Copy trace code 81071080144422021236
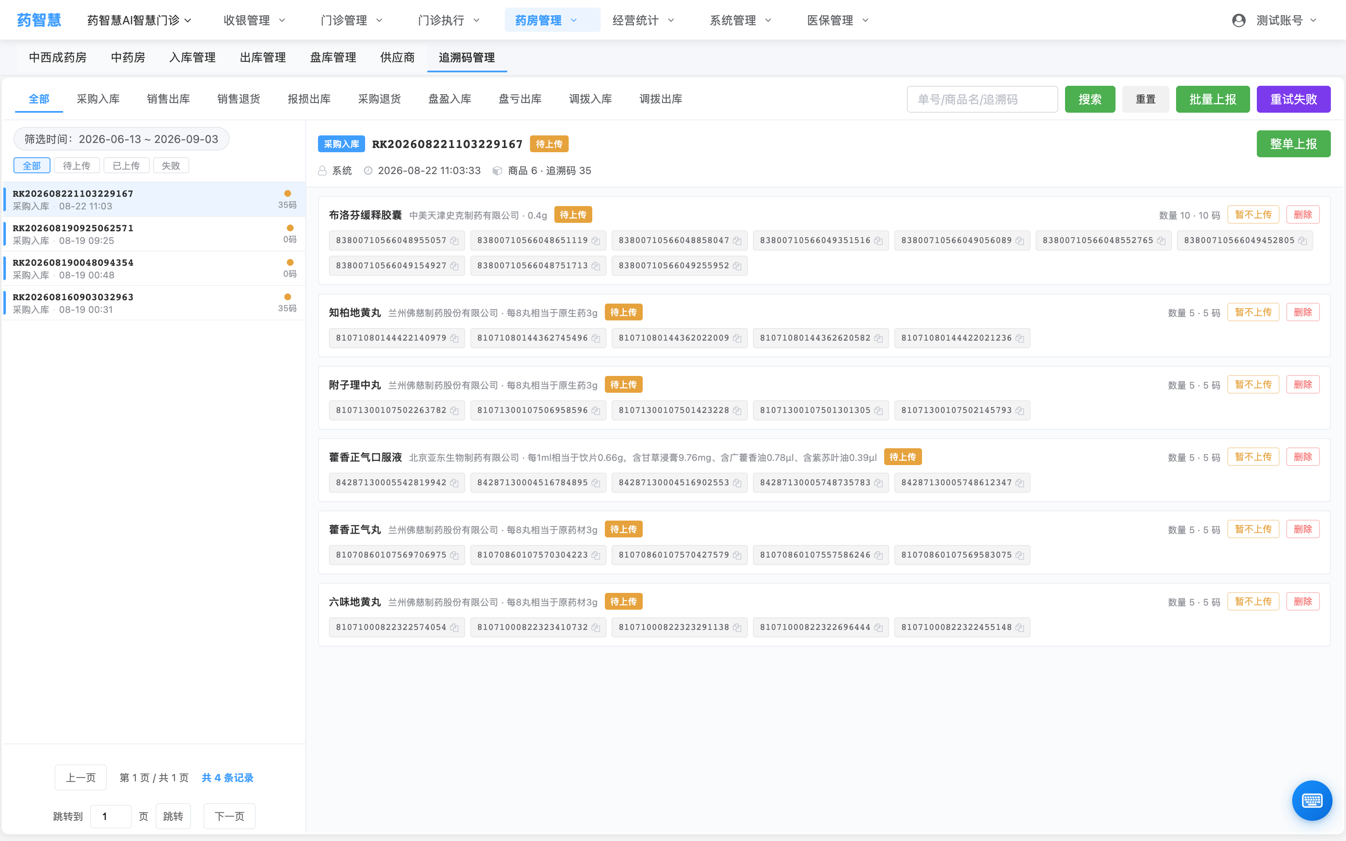 click(1020, 338)
